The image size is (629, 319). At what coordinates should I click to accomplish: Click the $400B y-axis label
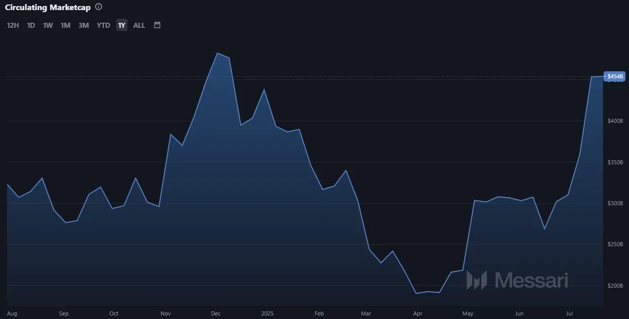(x=616, y=121)
